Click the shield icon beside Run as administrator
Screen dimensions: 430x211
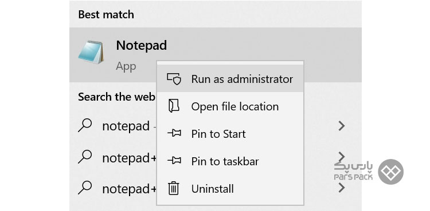[174, 79]
